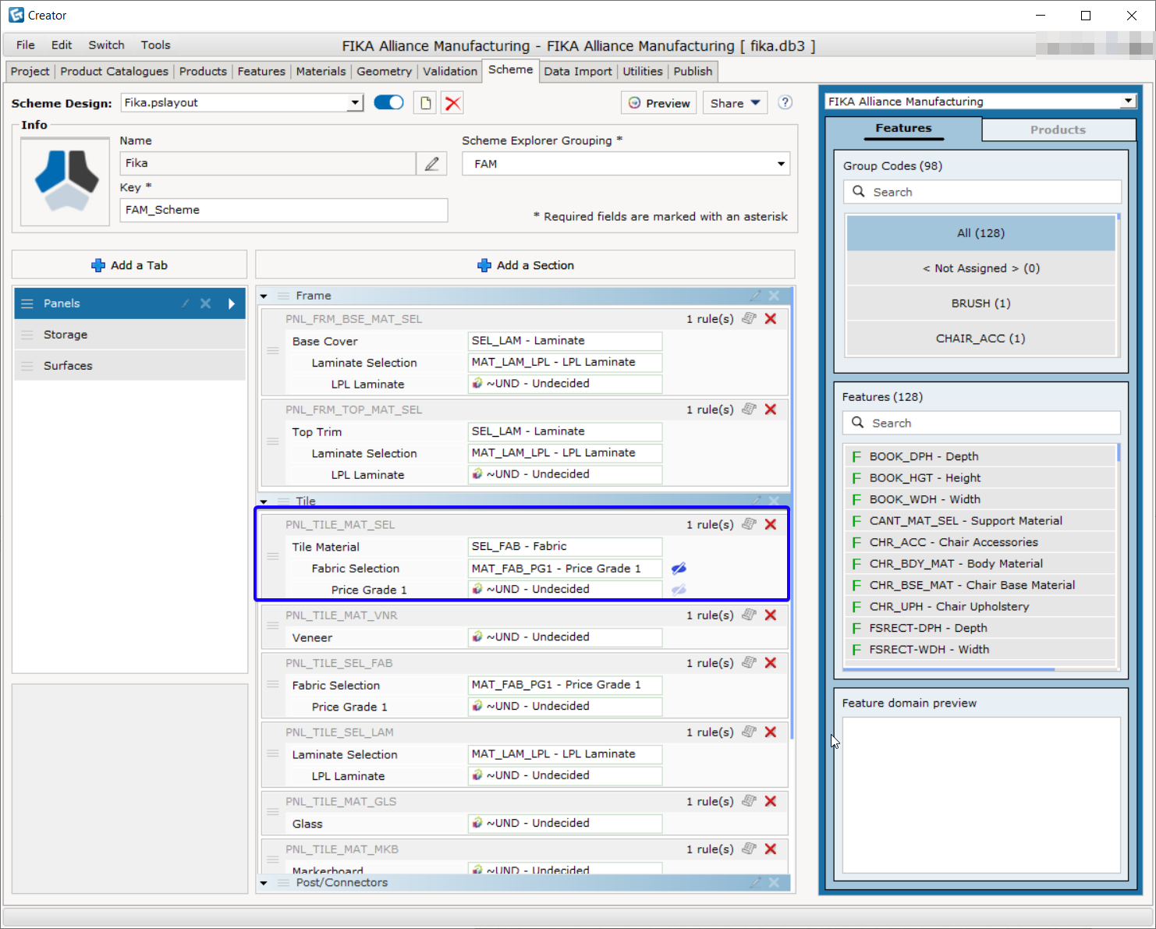Click the Fika scheme logo thumbnail
The height and width of the screenshot is (929, 1156).
click(66, 182)
